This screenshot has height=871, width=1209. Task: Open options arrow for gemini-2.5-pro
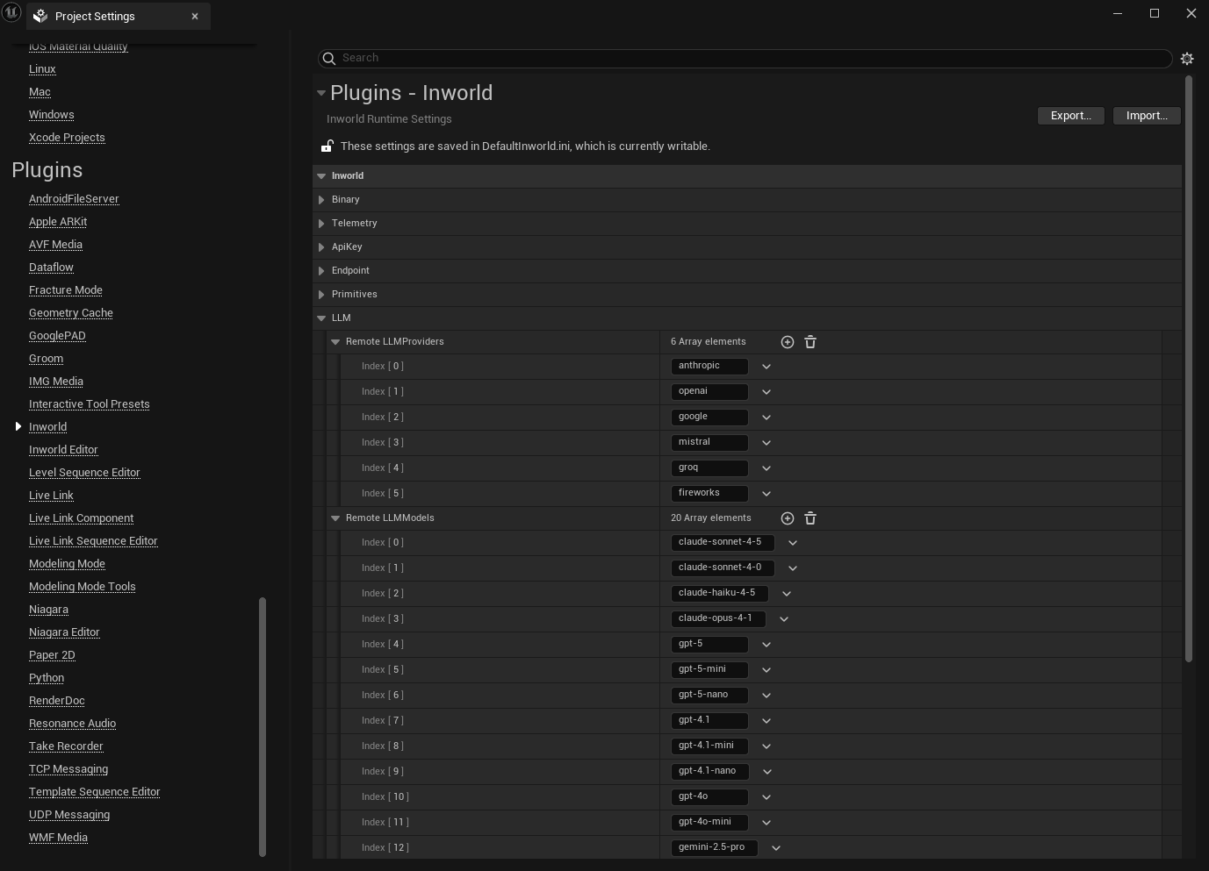[776, 848]
